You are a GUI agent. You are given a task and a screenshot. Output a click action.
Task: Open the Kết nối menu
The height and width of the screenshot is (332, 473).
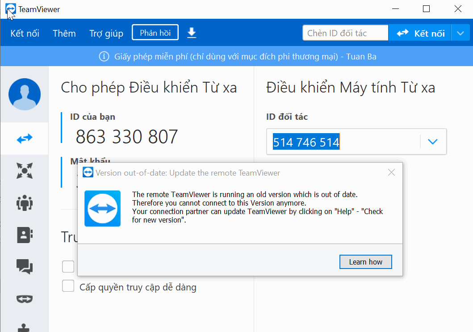(25, 33)
